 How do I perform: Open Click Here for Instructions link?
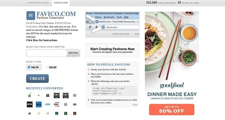pos(42,40)
